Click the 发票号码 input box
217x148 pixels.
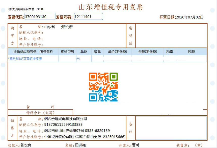tap(88, 17)
